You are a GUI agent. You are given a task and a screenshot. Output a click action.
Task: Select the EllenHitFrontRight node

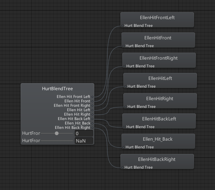[159, 60]
